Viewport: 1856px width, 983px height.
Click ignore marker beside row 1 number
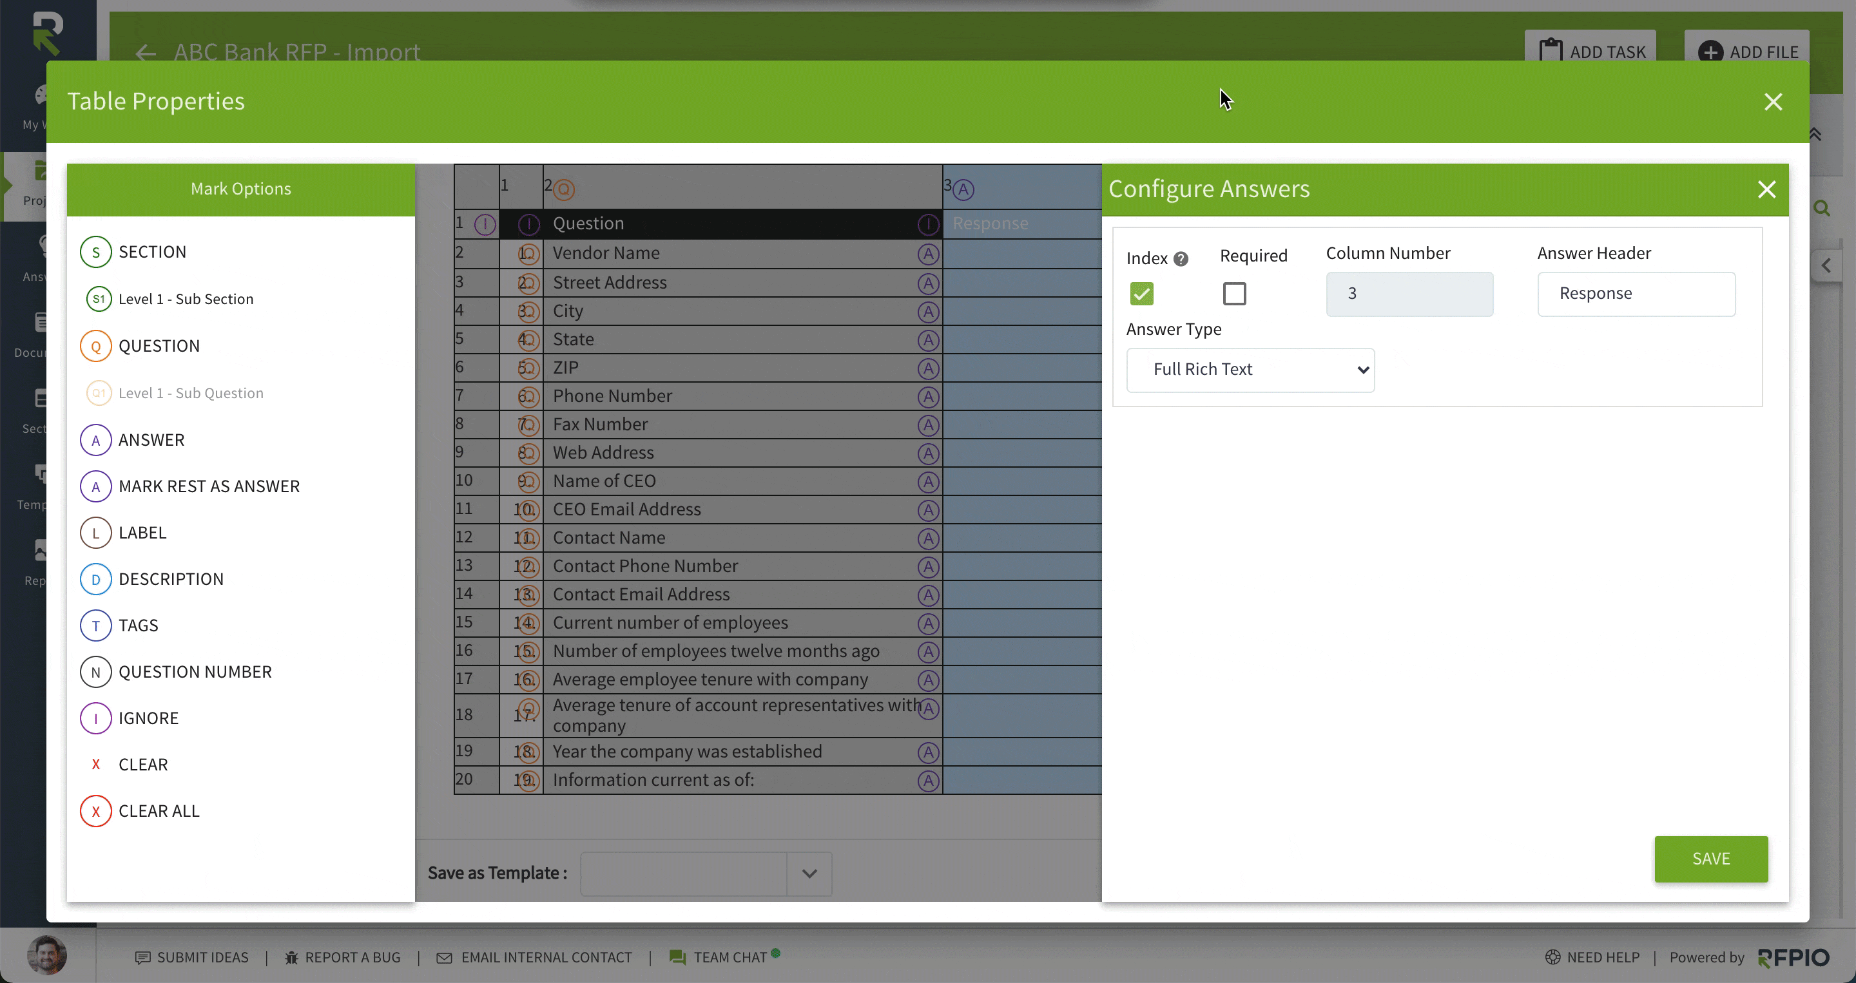pyautogui.click(x=485, y=225)
